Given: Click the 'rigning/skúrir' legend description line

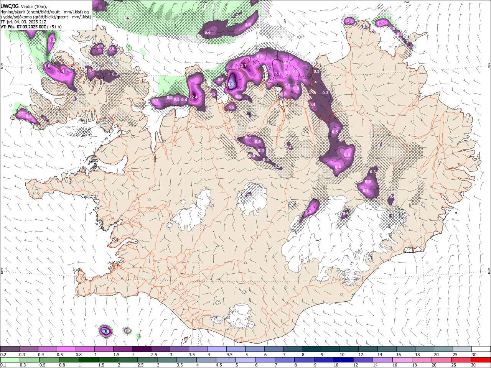Looking at the screenshot, I should (x=44, y=11).
